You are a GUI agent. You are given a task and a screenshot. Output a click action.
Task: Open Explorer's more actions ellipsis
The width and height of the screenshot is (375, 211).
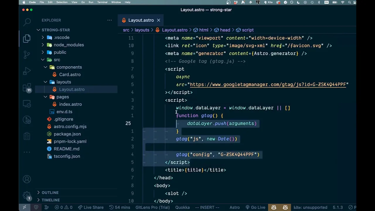tap(110, 20)
